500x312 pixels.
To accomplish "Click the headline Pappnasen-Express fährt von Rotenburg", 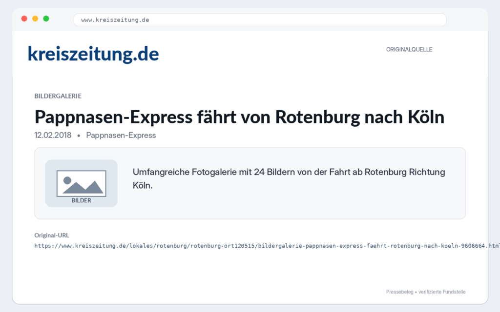I will (x=239, y=117).
